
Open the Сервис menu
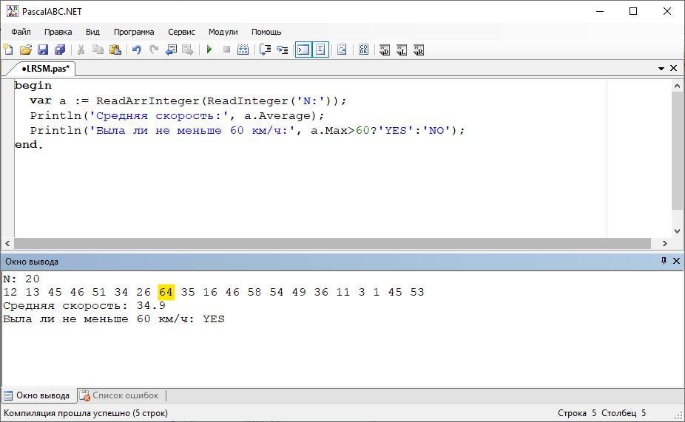coord(181,32)
